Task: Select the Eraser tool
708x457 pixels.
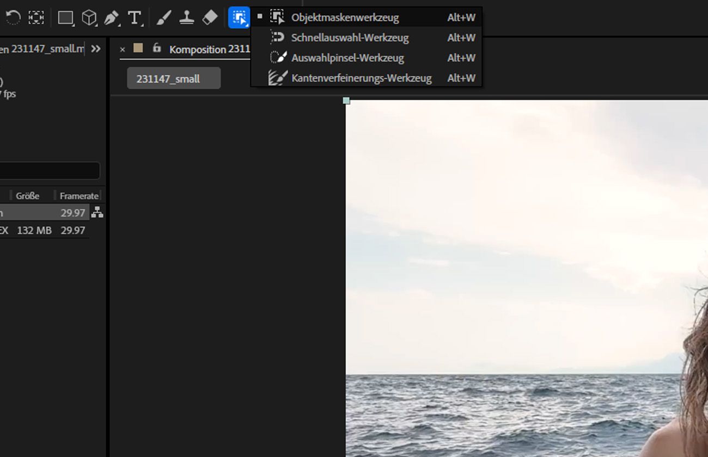Action: click(x=210, y=18)
